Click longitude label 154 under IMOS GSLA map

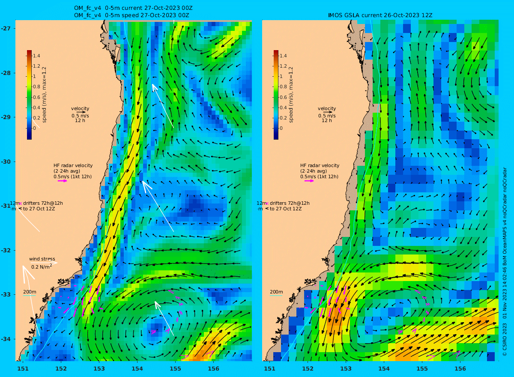coord(384,368)
